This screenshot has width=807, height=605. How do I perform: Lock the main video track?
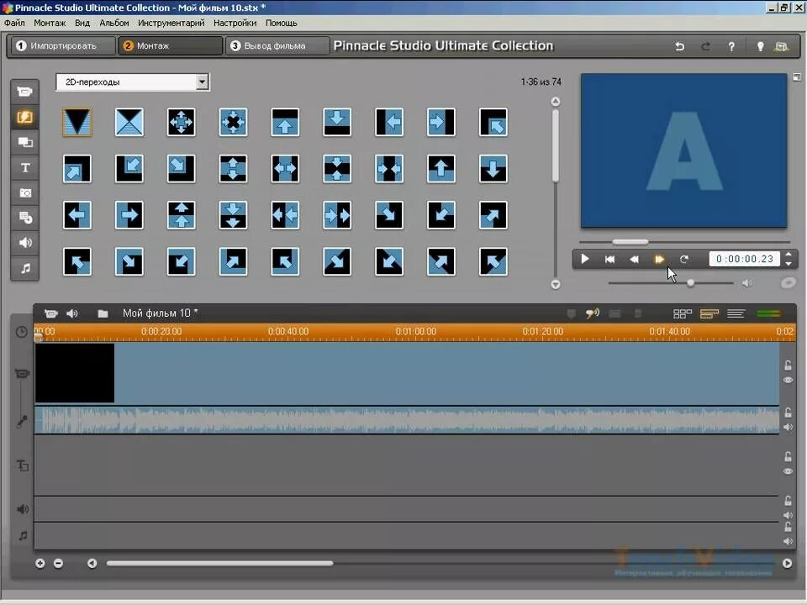pyautogui.click(x=788, y=366)
